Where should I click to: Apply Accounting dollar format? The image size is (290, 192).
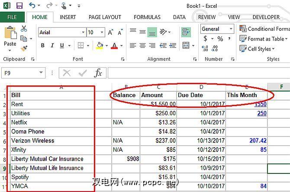[x=205, y=39]
